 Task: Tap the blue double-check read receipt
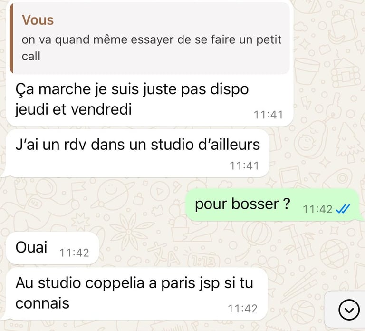coord(343,209)
